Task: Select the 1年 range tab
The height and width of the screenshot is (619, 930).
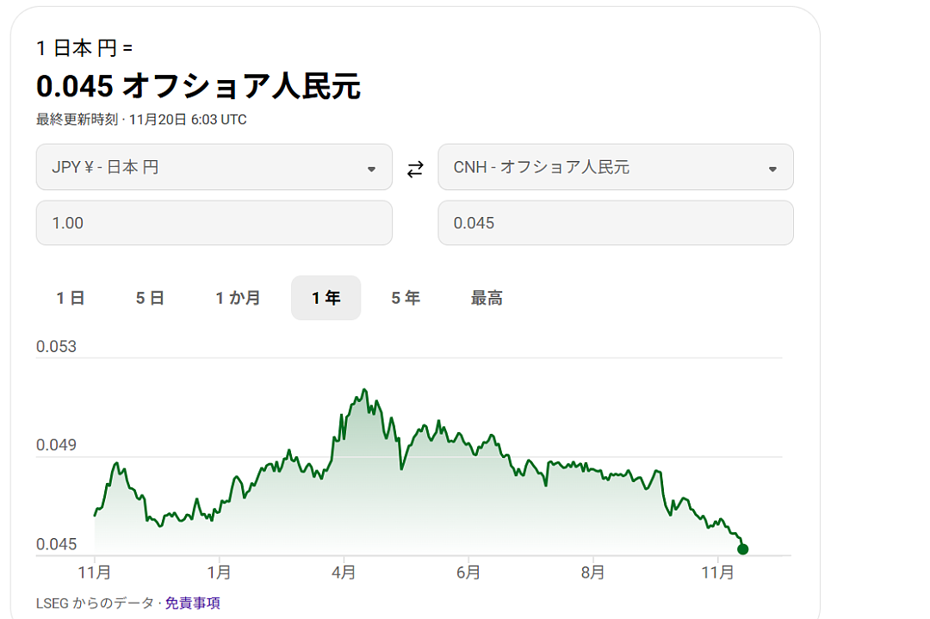Action: [x=325, y=298]
